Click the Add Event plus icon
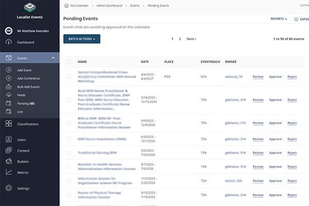This screenshot has width=309, height=206. point(8,70)
